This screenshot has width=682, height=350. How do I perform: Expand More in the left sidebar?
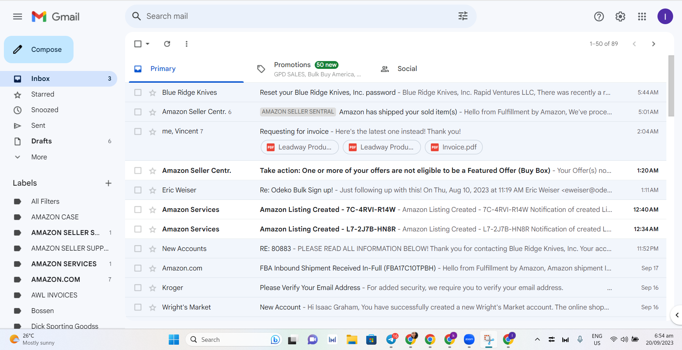(x=39, y=157)
